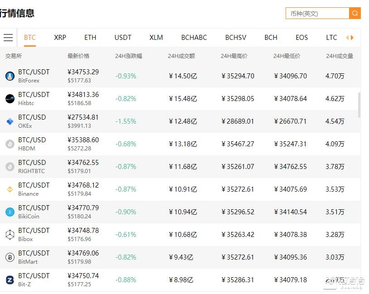Switch to the ETH tab

tap(90, 38)
